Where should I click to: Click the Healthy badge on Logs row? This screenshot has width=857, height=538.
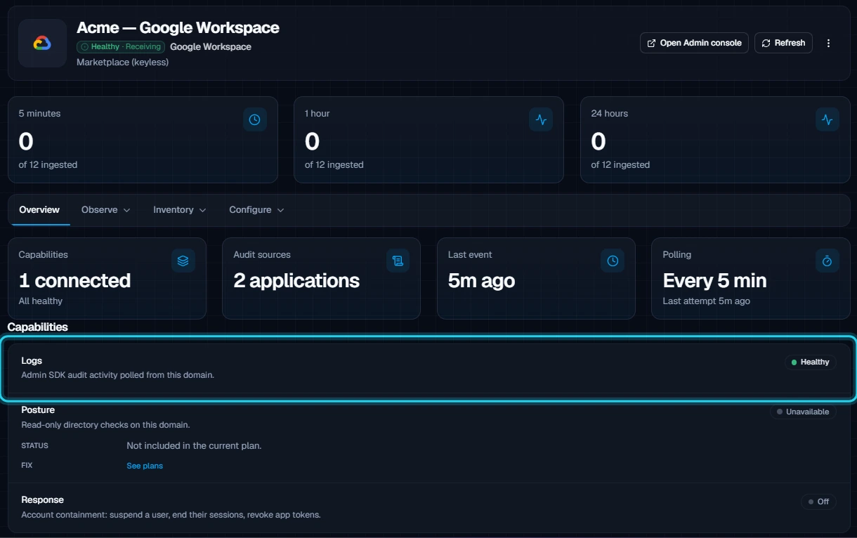pos(810,362)
